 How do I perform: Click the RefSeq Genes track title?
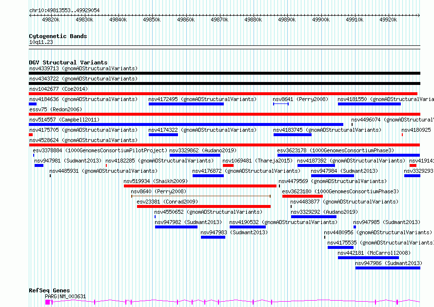(x=49, y=291)
